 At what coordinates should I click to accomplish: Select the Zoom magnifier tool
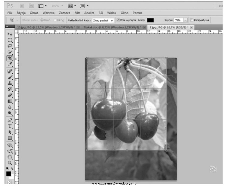click(10, 163)
